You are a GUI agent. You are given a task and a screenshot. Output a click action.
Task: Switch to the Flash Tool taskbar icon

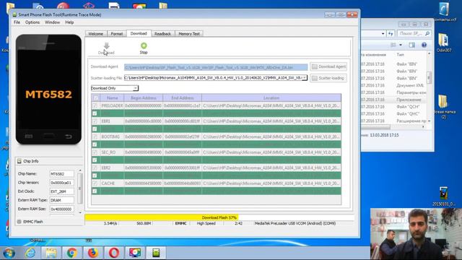(156, 253)
